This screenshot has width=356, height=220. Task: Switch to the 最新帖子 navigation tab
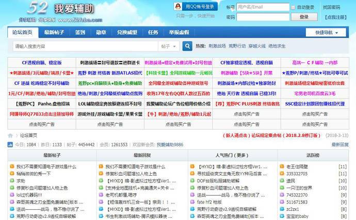coord(54,32)
